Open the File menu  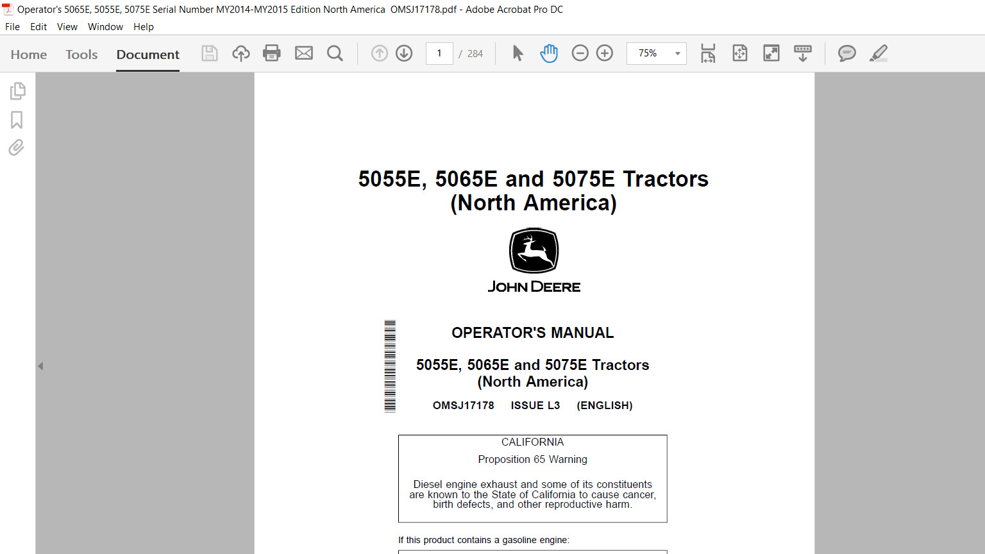coord(12,27)
